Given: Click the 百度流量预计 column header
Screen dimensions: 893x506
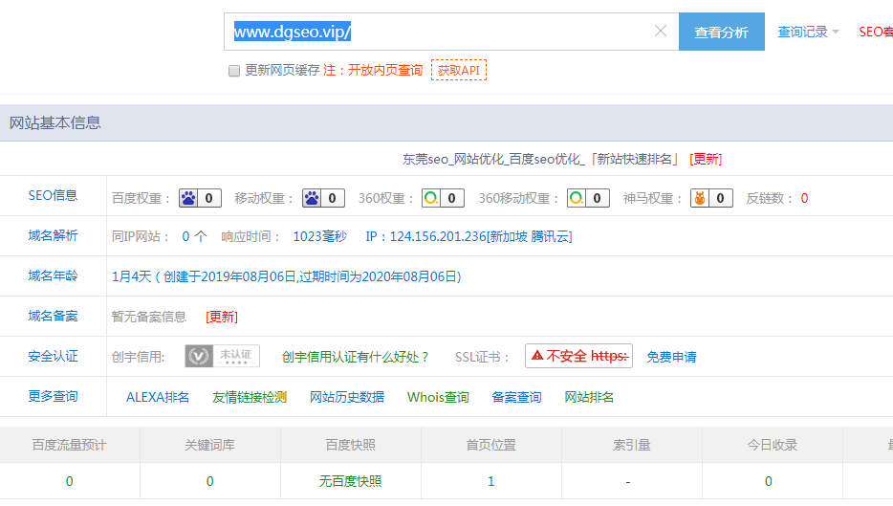Looking at the screenshot, I should 70,445.
